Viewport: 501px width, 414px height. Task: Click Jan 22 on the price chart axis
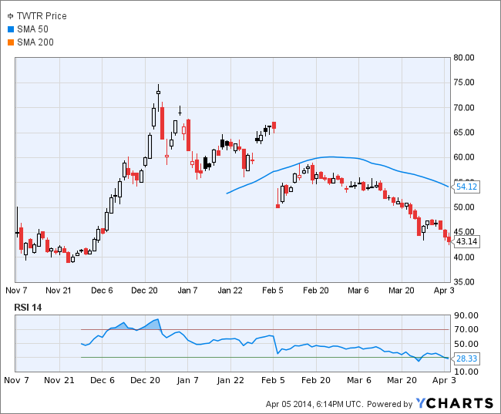click(x=230, y=291)
